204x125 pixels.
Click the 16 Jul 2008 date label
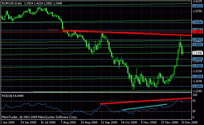48,122
